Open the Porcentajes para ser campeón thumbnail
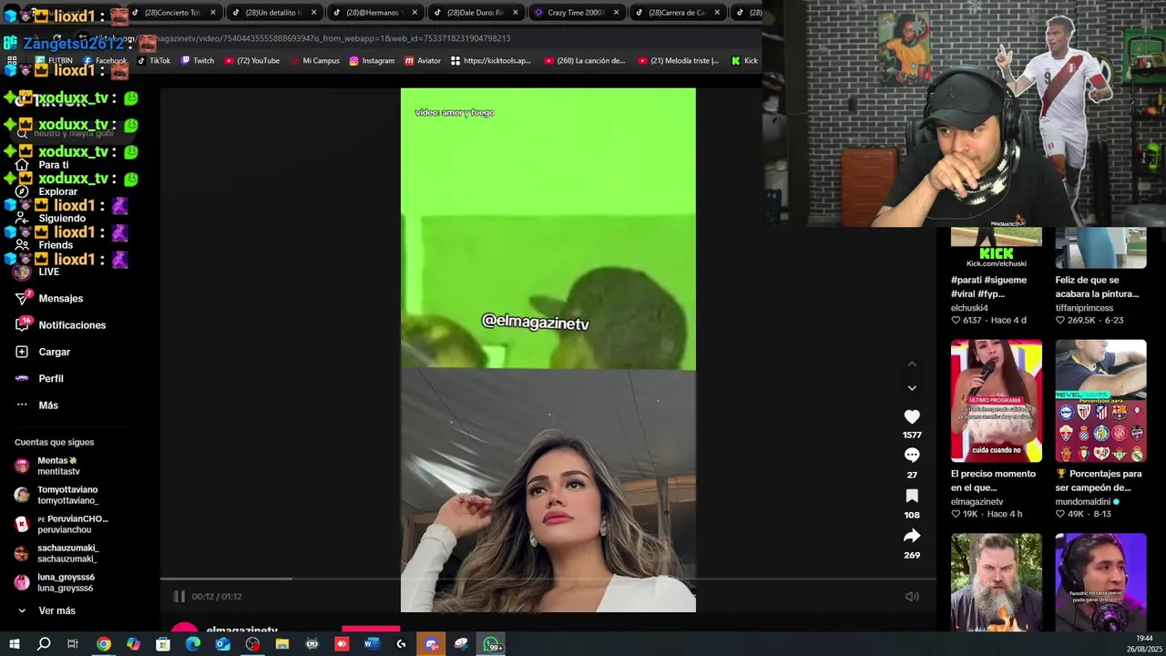The height and width of the screenshot is (656, 1166). tap(1100, 401)
